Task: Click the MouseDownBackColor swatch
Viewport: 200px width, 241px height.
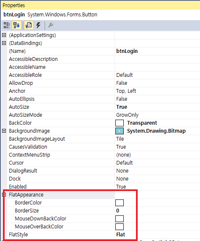Action: point(120,219)
